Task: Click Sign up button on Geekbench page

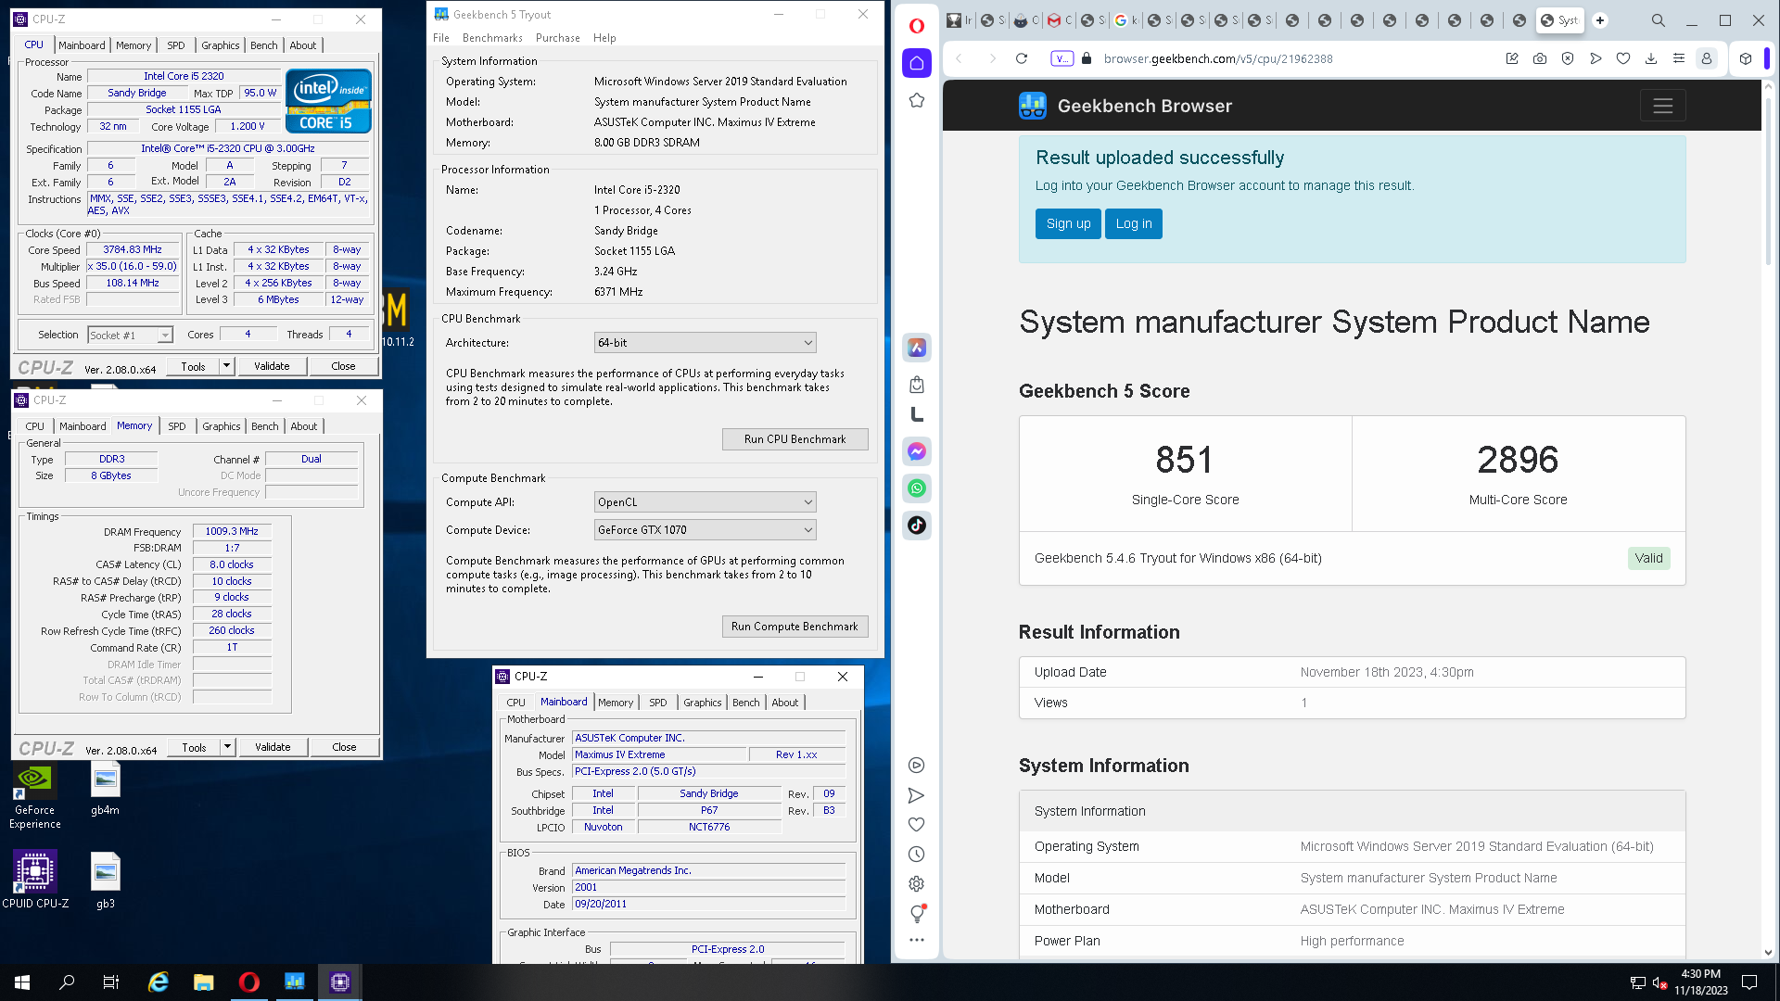Action: point(1068,223)
